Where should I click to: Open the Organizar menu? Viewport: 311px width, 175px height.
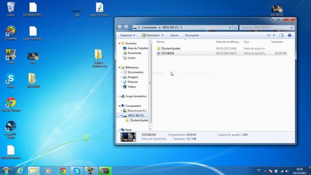tap(127, 35)
